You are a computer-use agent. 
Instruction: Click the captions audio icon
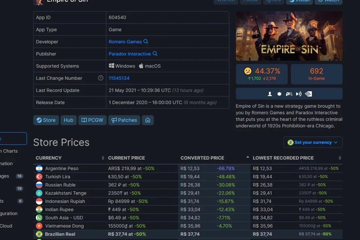tap(298, 94)
